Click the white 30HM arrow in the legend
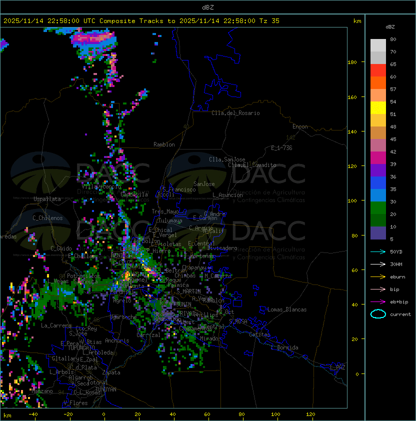The height and width of the screenshot is (421, 416). [378, 264]
